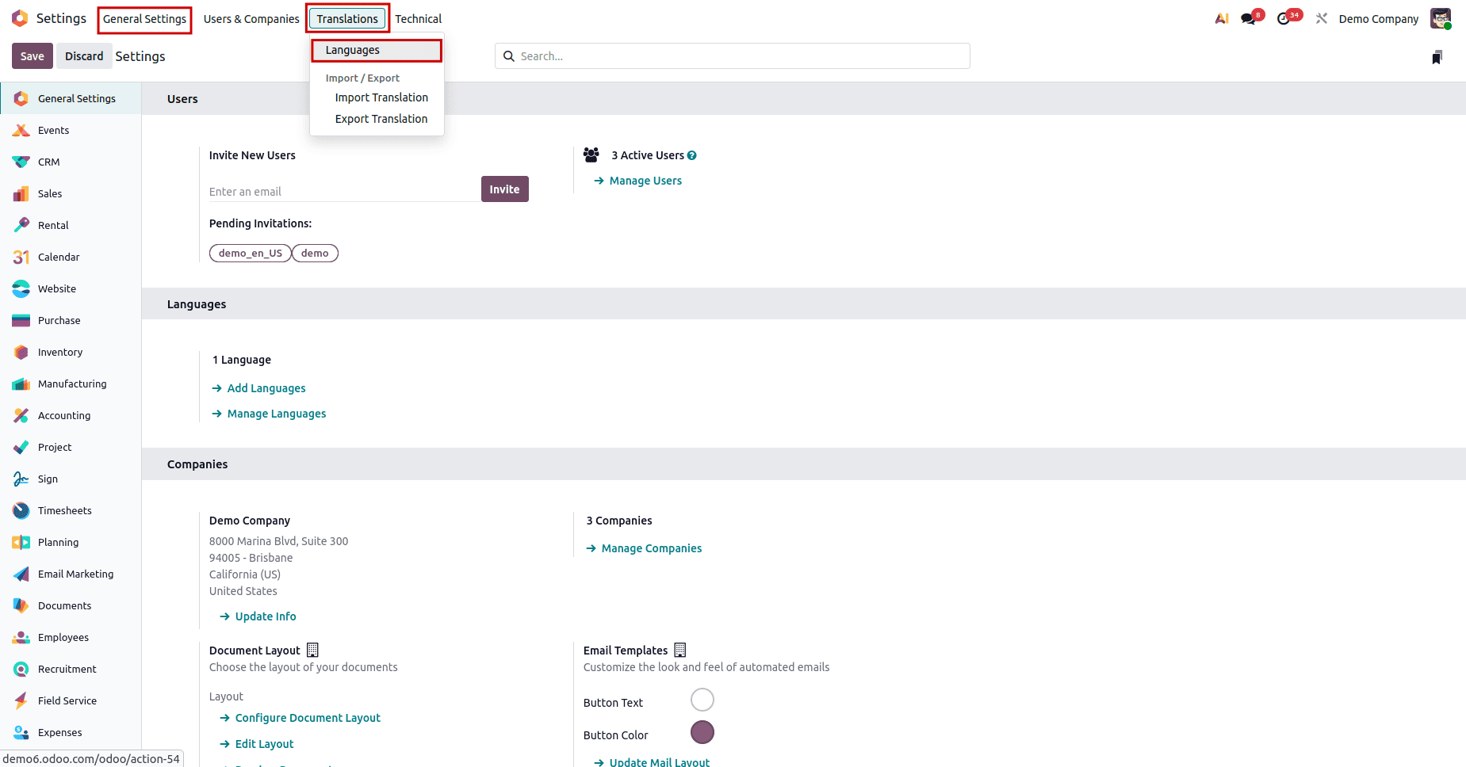
Task: Open the developer tools wrench menu
Action: tap(1321, 17)
